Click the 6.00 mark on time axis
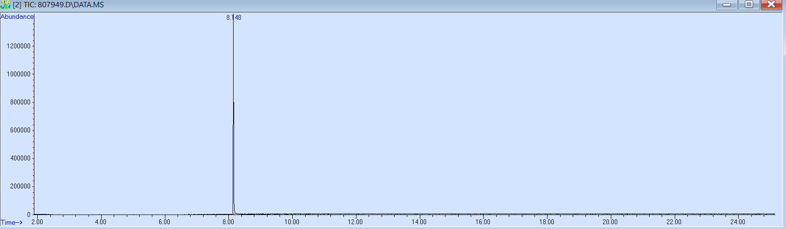 (x=164, y=222)
